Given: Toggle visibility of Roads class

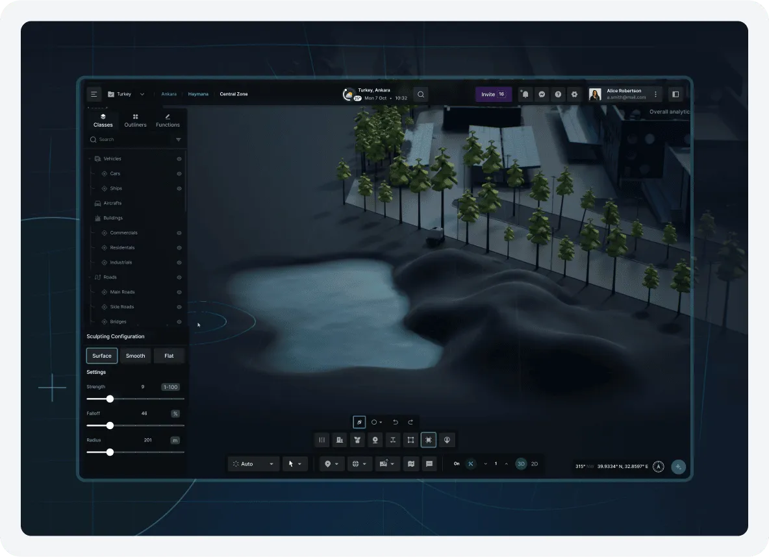Looking at the screenshot, I should tap(179, 277).
